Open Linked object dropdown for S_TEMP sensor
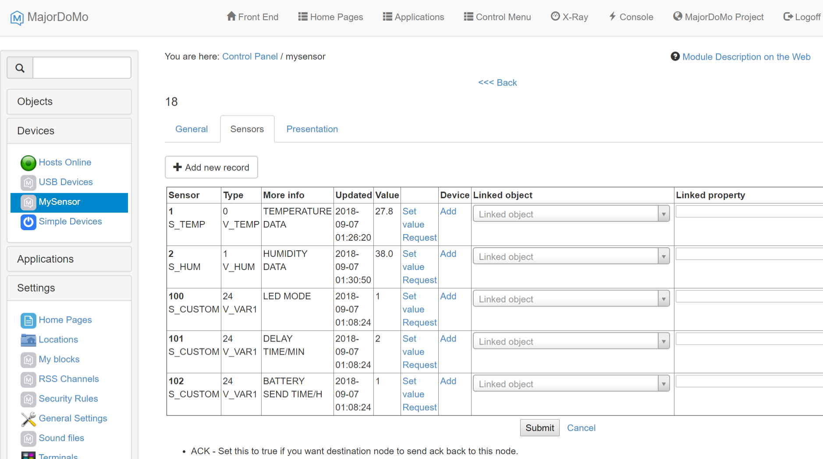823x459 pixels. point(571,214)
